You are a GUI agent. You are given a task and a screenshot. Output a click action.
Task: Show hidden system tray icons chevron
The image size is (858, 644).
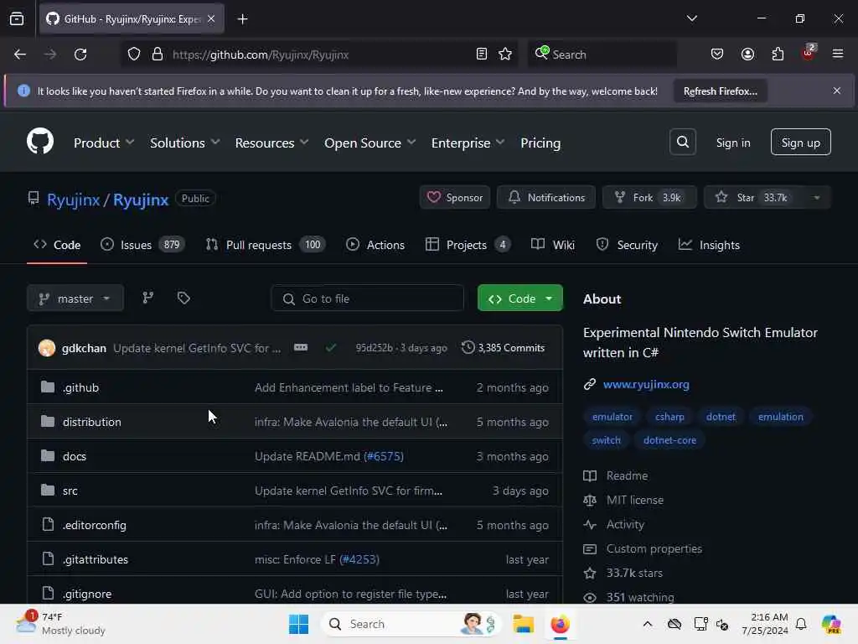647,624
